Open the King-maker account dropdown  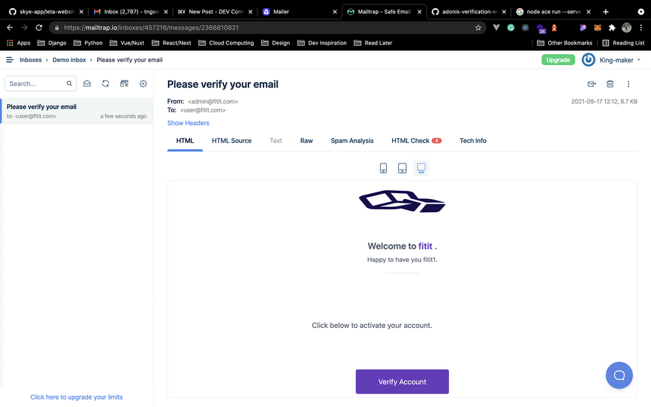click(620, 59)
